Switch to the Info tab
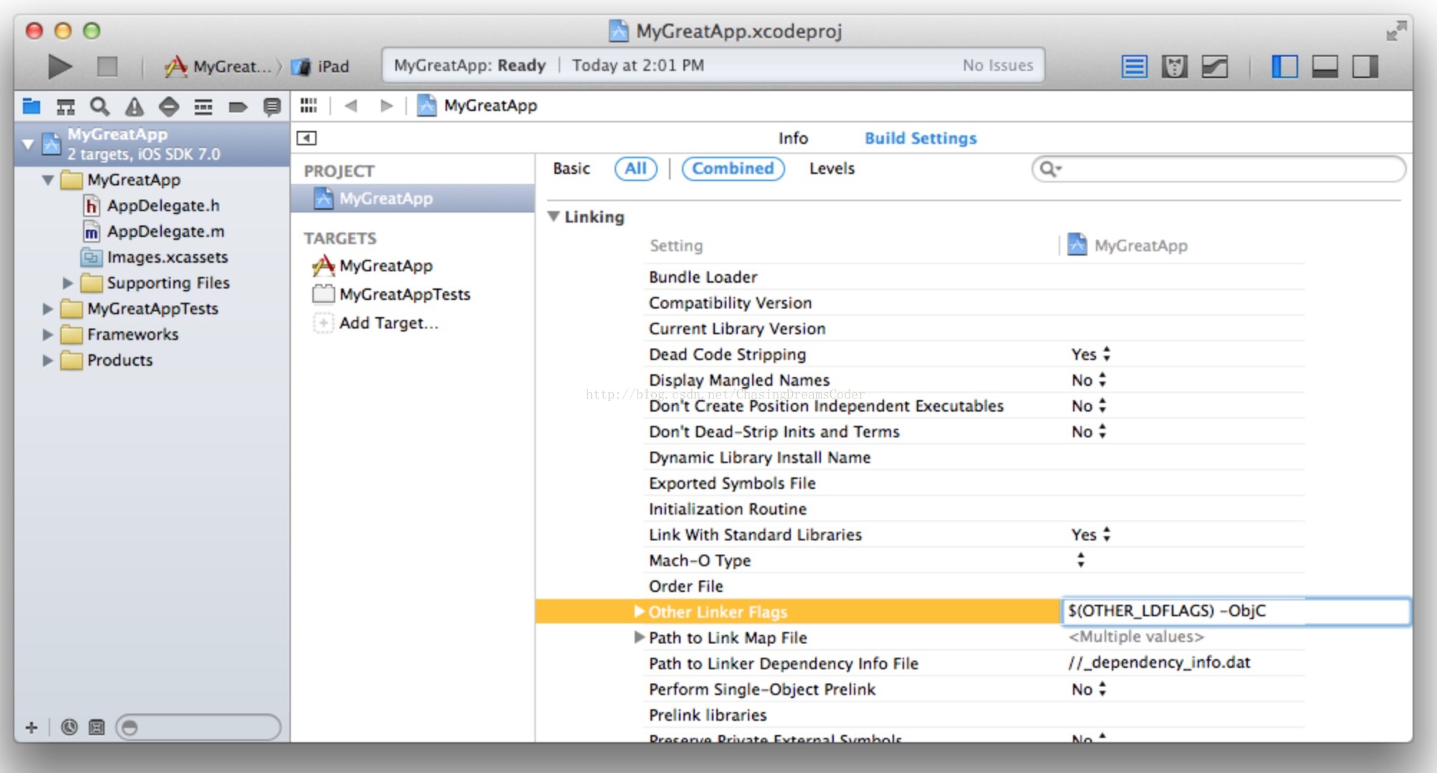Screen dimensions: 1437x773 [793, 138]
